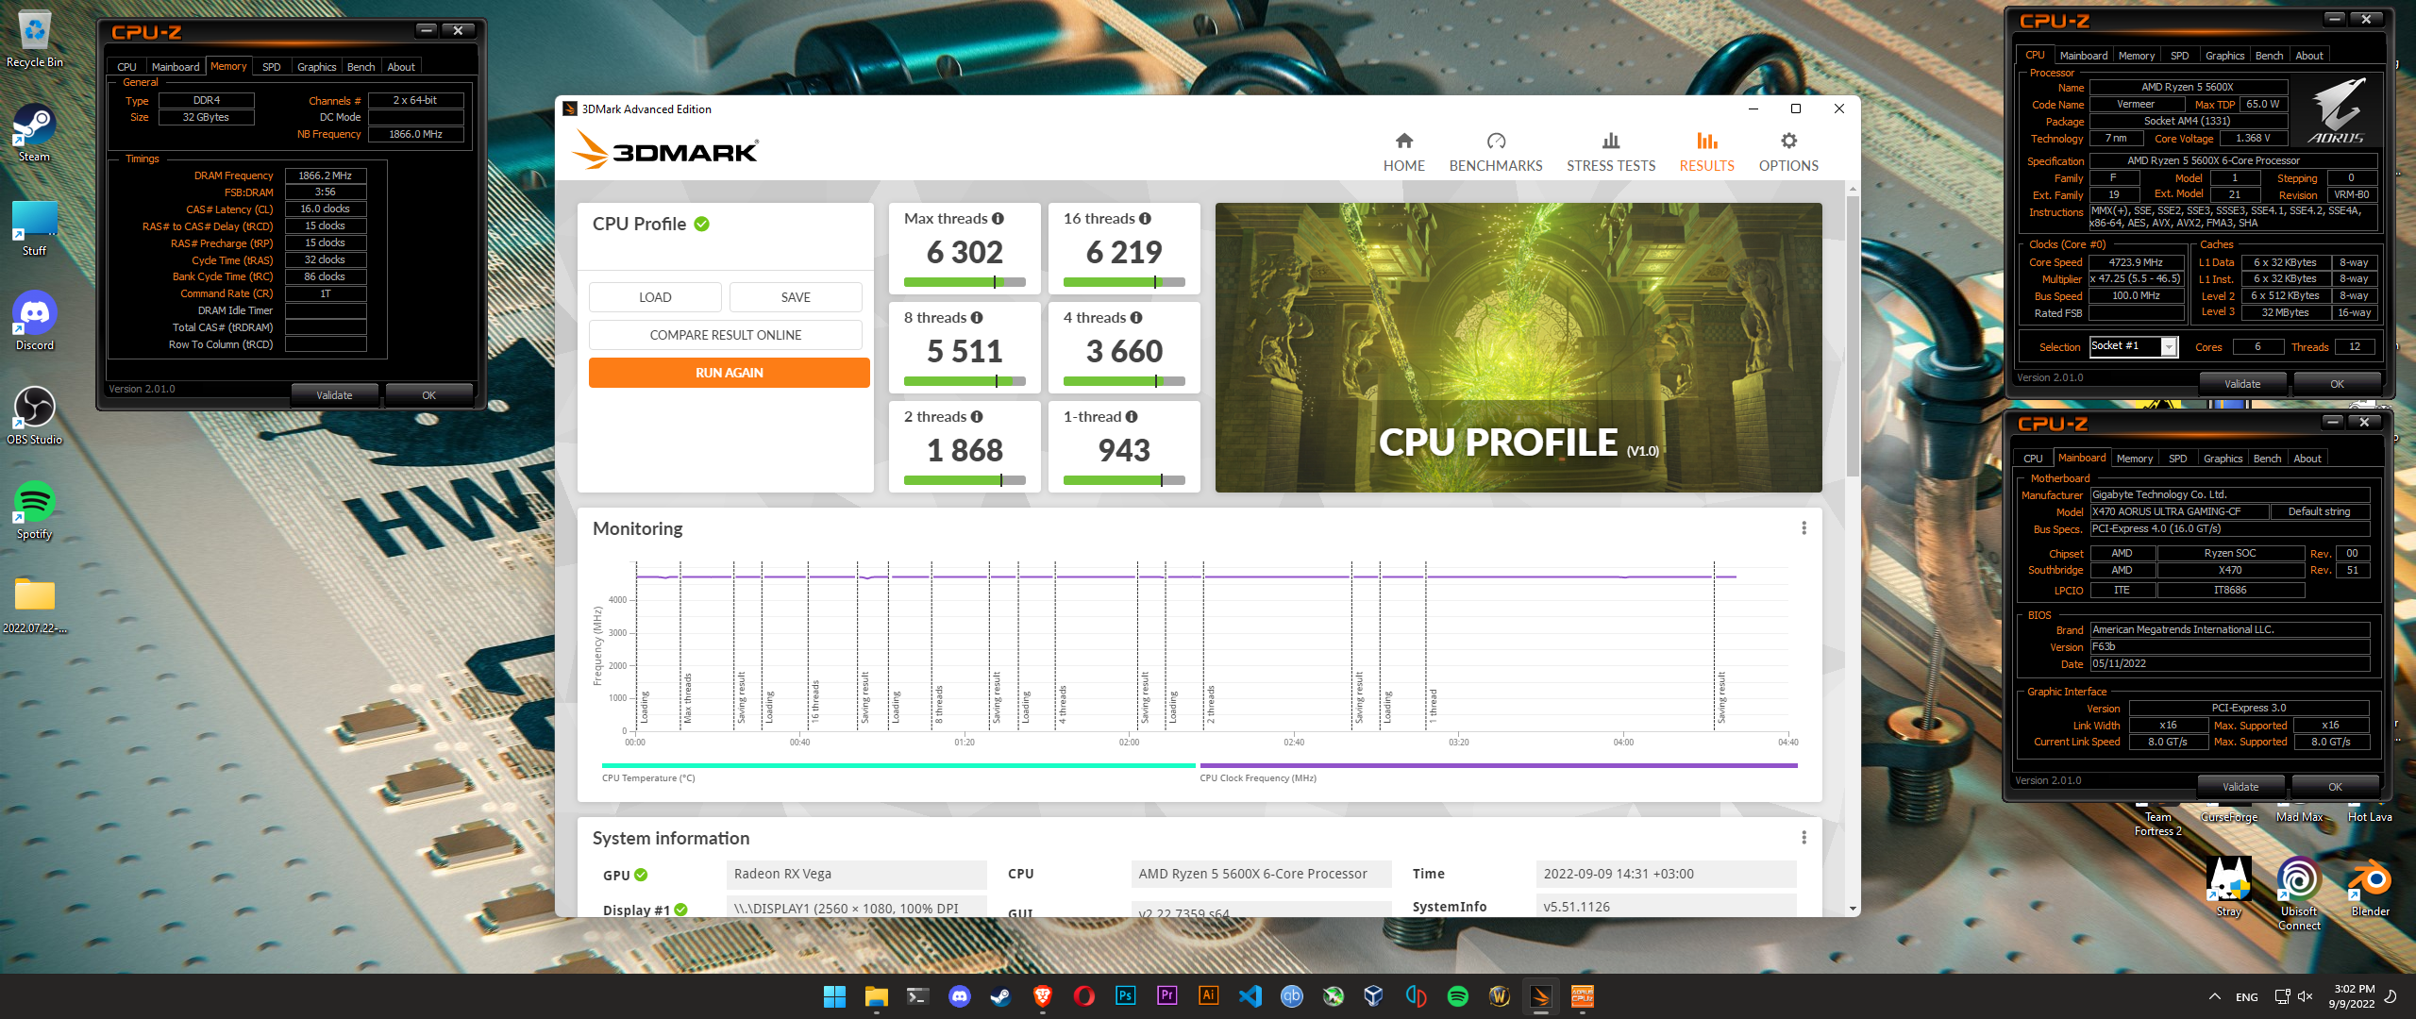Click the Max threads score bar
Screen dimensions: 2416x1019
(964, 282)
